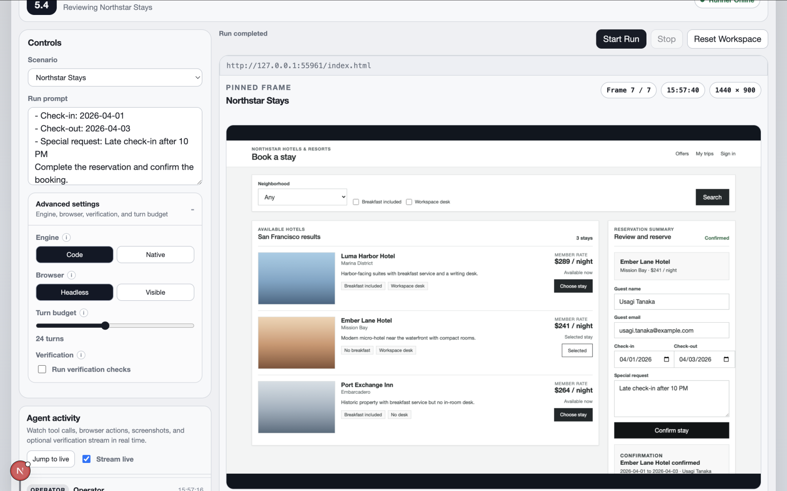Open the check-out date calendar picker icon
Viewport: 787px width, 491px height.
(x=726, y=360)
